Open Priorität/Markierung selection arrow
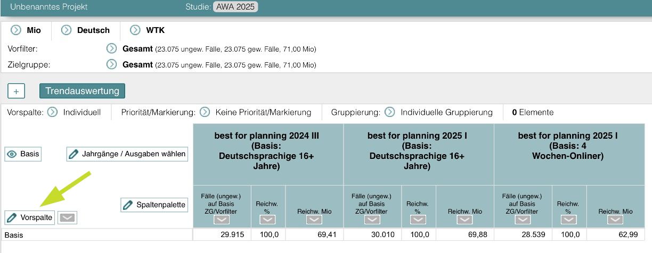The image size is (652, 253). click(x=205, y=112)
